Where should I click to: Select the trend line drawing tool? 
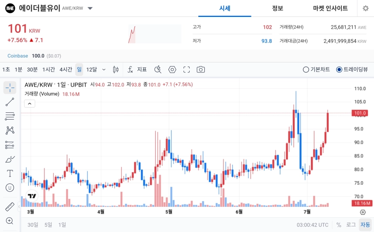pyautogui.click(x=10, y=102)
